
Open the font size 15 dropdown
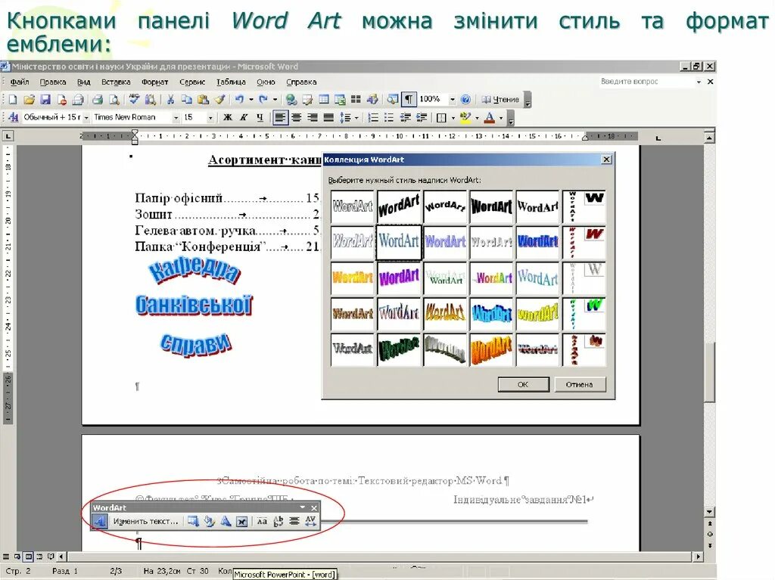210,117
